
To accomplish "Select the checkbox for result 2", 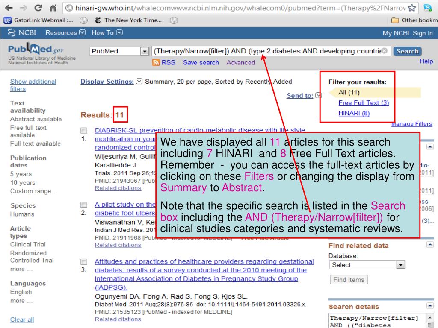I will tap(84, 205).
